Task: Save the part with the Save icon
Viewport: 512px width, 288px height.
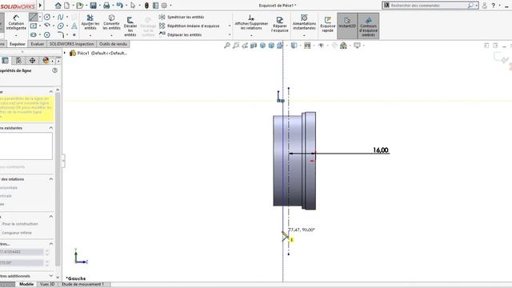Action: [94, 6]
